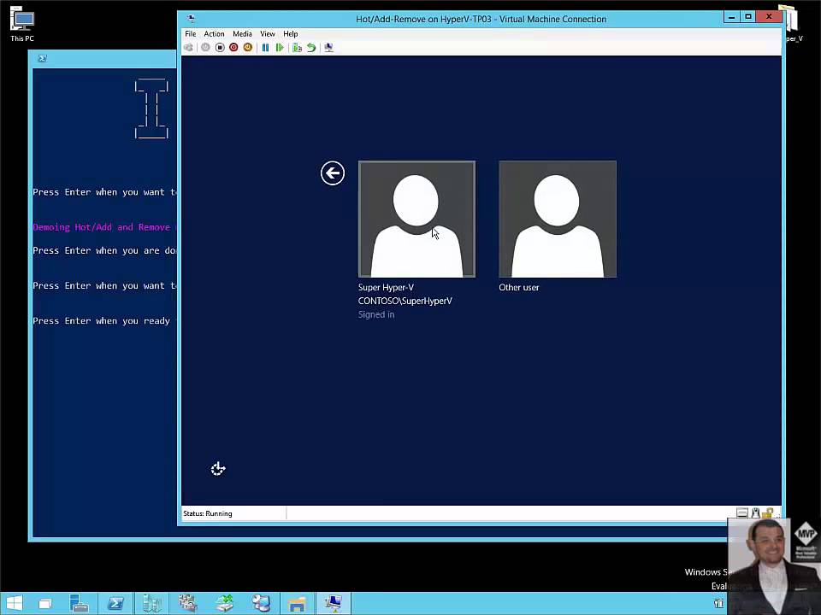Screen dimensions: 821x615
Task: Open the Action menu
Action: 214,34
